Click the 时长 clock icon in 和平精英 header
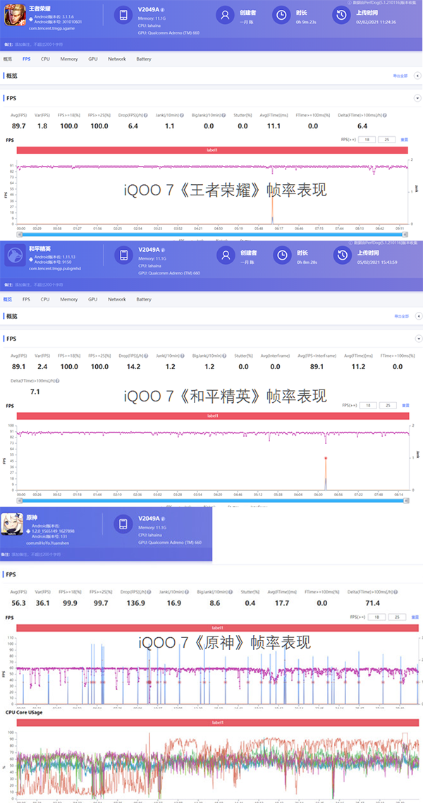423x803 pixels. coord(281,255)
